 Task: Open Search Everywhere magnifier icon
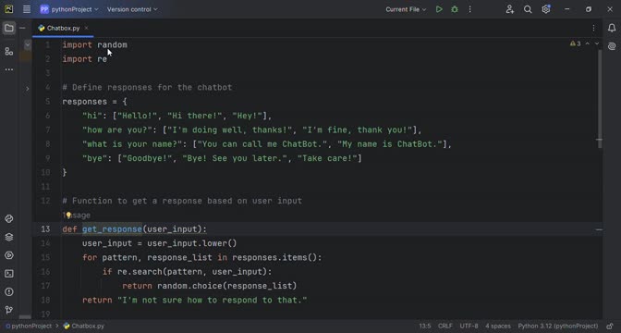[x=528, y=9]
